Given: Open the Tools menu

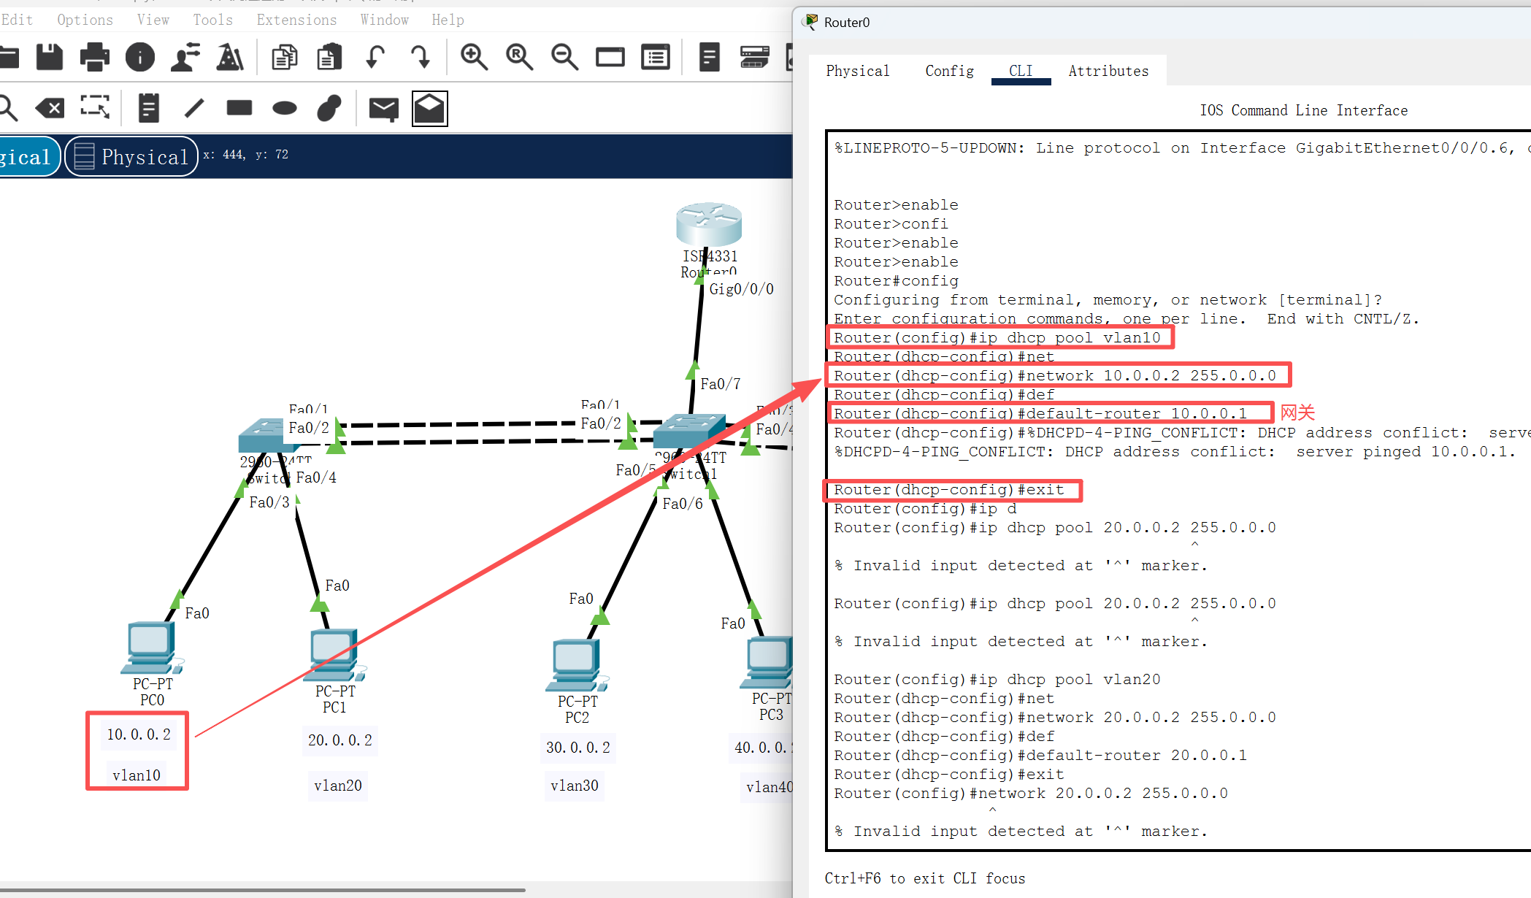Looking at the screenshot, I should click(212, 20).
